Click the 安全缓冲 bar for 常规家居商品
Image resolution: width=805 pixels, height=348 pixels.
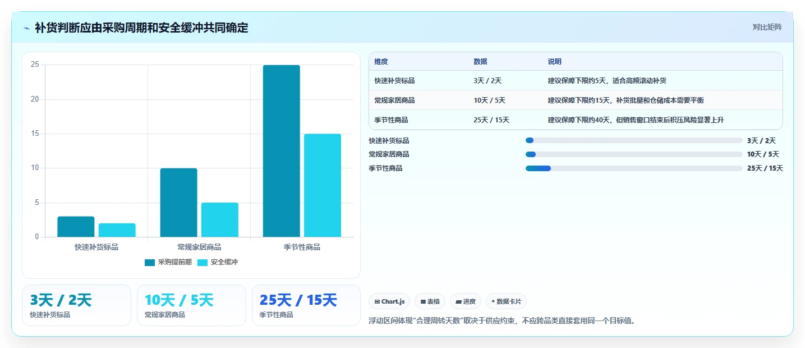(x=220, y=220)
